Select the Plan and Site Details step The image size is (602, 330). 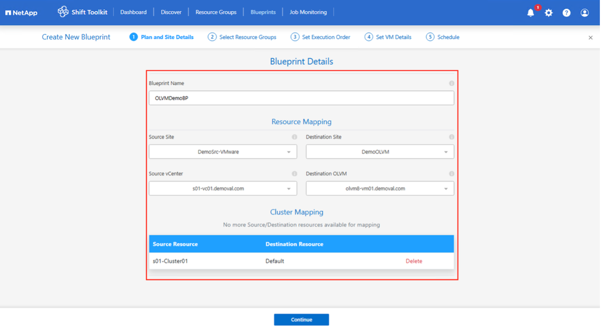168,37
